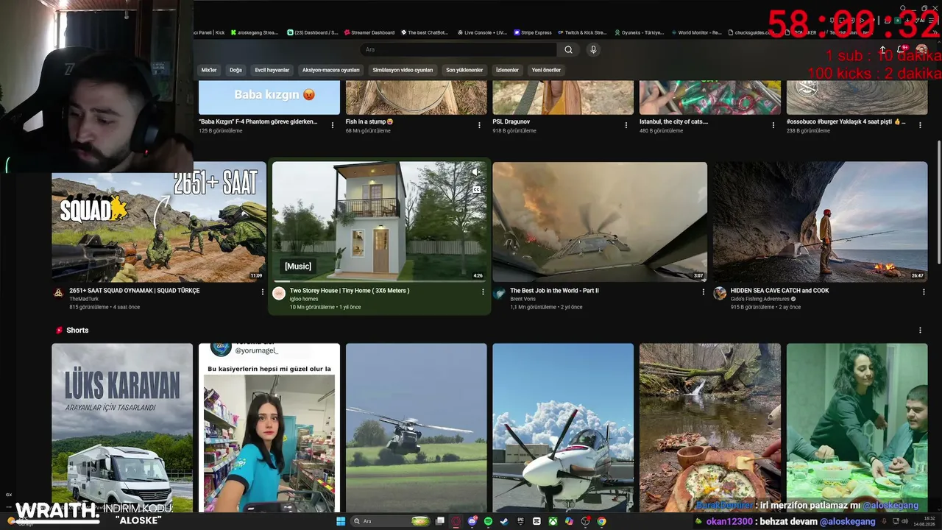Screen dimensions: 942x530
Task: Play the sea cave fishing thumbnail
Action: point(820,222)
